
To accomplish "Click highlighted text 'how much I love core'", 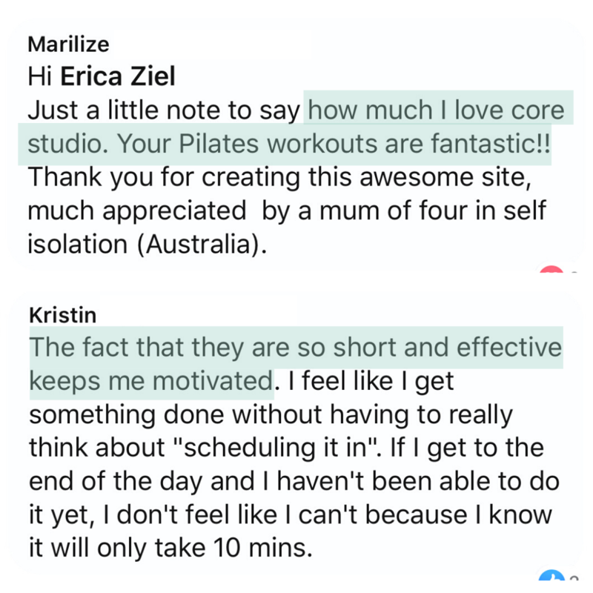I will [x=436, y=110].
